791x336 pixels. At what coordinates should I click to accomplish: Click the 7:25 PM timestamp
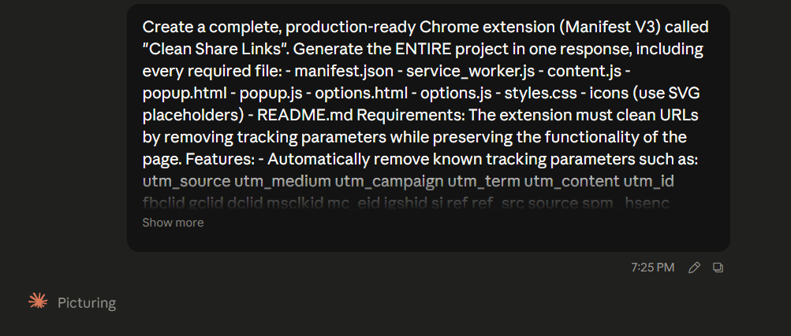(652, 268)
